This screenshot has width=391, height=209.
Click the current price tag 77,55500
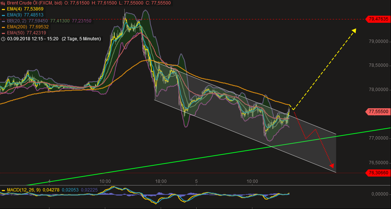tap(377, 112)
